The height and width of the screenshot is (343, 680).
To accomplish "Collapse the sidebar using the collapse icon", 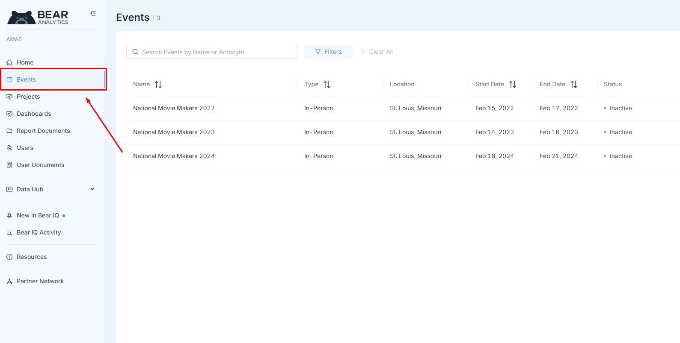I will (93, 14).
